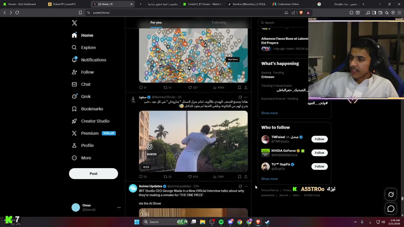Play the MemesOfficial 0:33 video thumbnail
The height and width of the screenshot is (227, 404).
point(193,141)
